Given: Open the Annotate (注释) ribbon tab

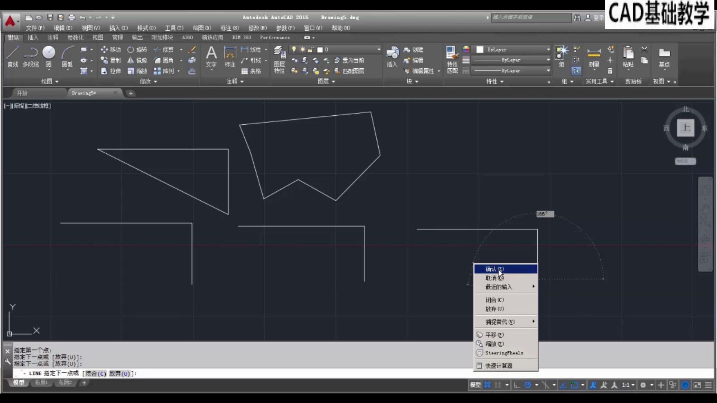Looking at the screenshot, I should pos(53,37).
